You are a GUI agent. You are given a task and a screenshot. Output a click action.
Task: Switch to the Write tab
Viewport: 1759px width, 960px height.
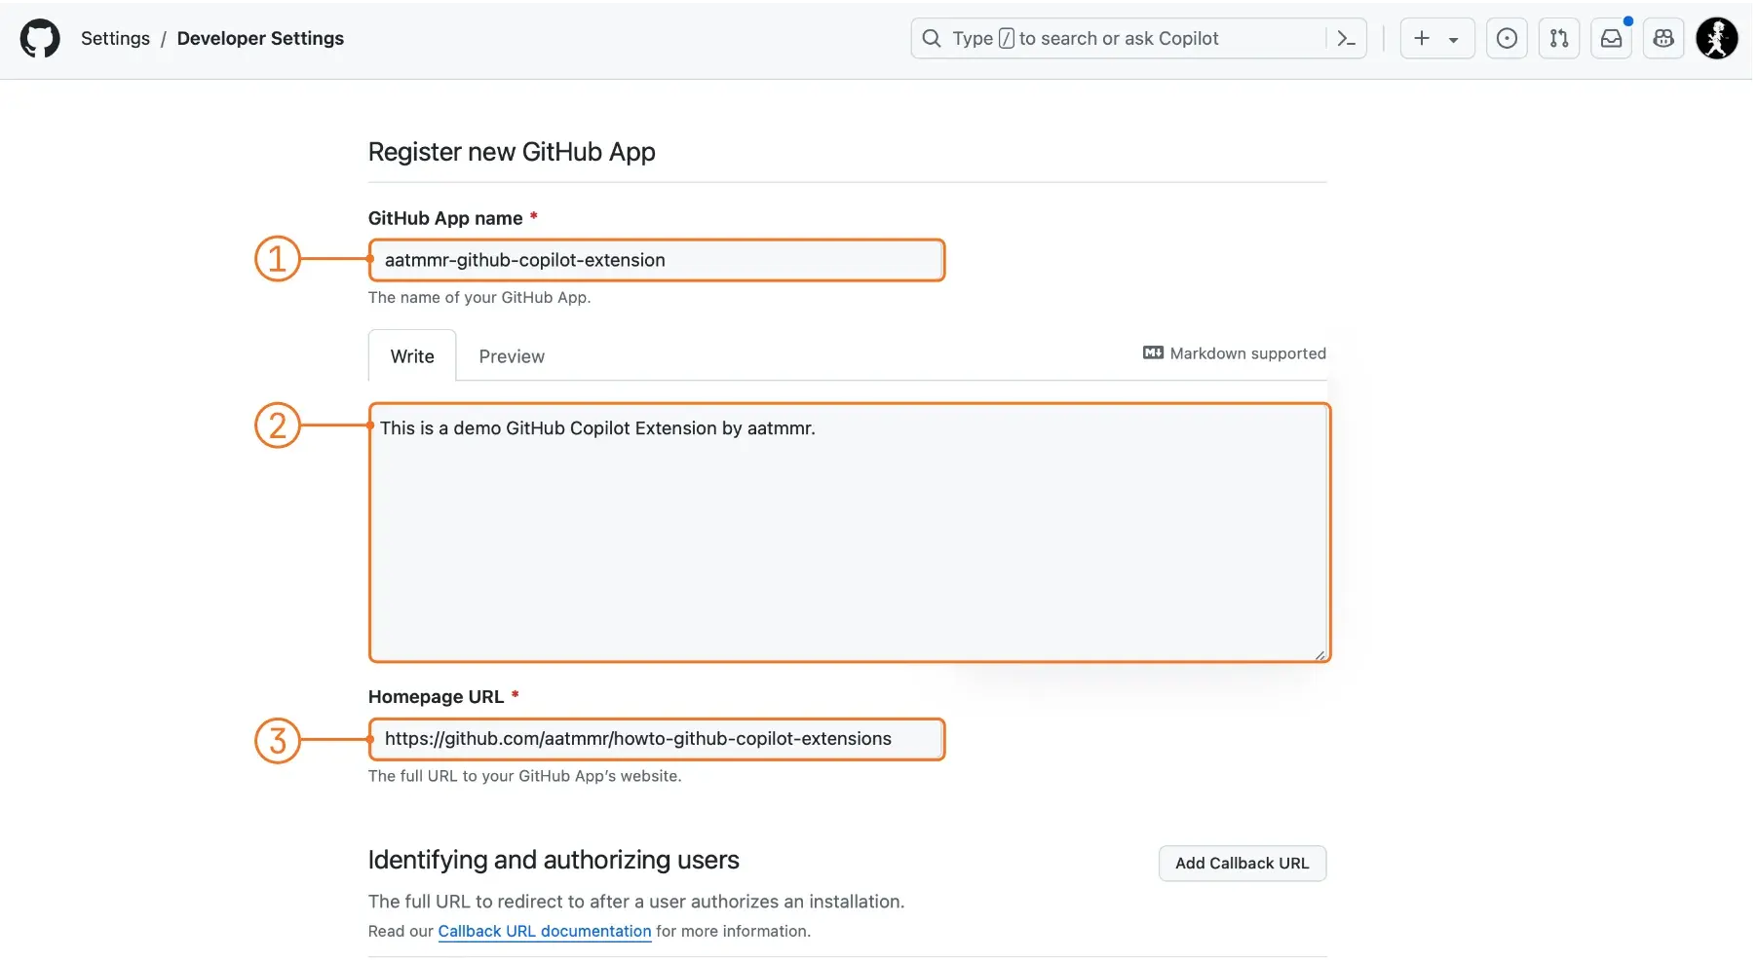click(x=412, y=356)
